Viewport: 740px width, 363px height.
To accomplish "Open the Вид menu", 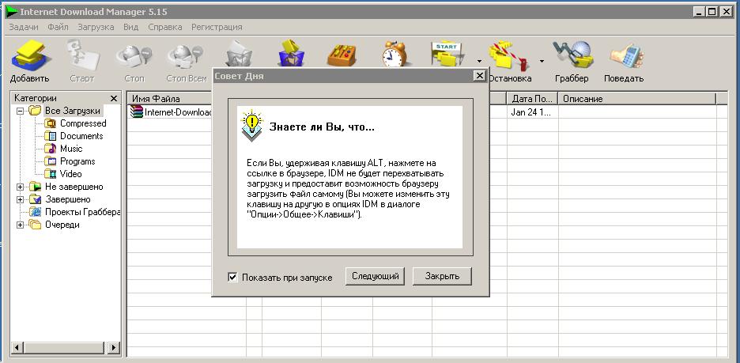I will tap(130, 27).
